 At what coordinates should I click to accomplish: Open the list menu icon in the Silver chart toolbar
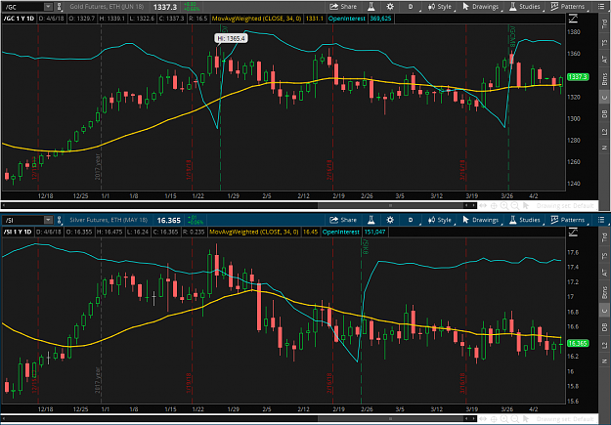coord(601,220)
